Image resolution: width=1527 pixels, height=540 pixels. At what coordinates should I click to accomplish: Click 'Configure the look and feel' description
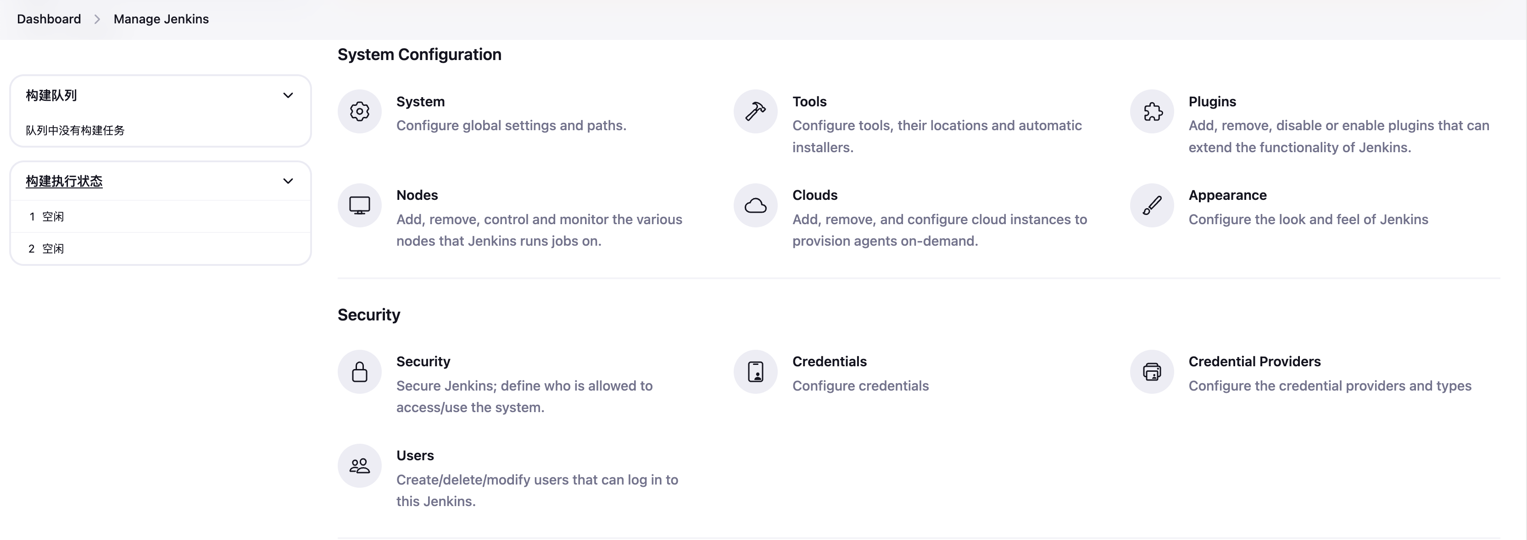(x=1308, y=220)
